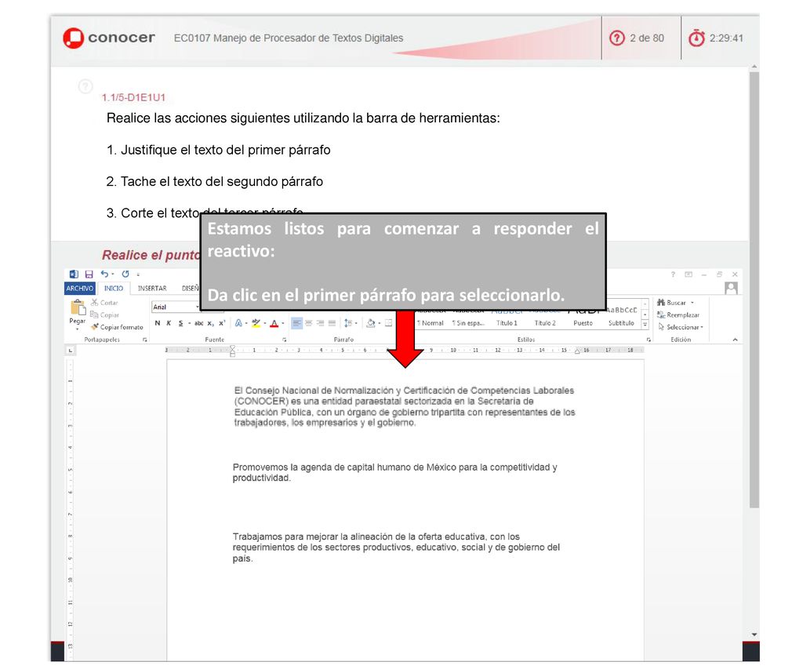Open the Portapapeles dialog launcher
The height and width of the screenshot is (669, 803).
tap(145, 340)
